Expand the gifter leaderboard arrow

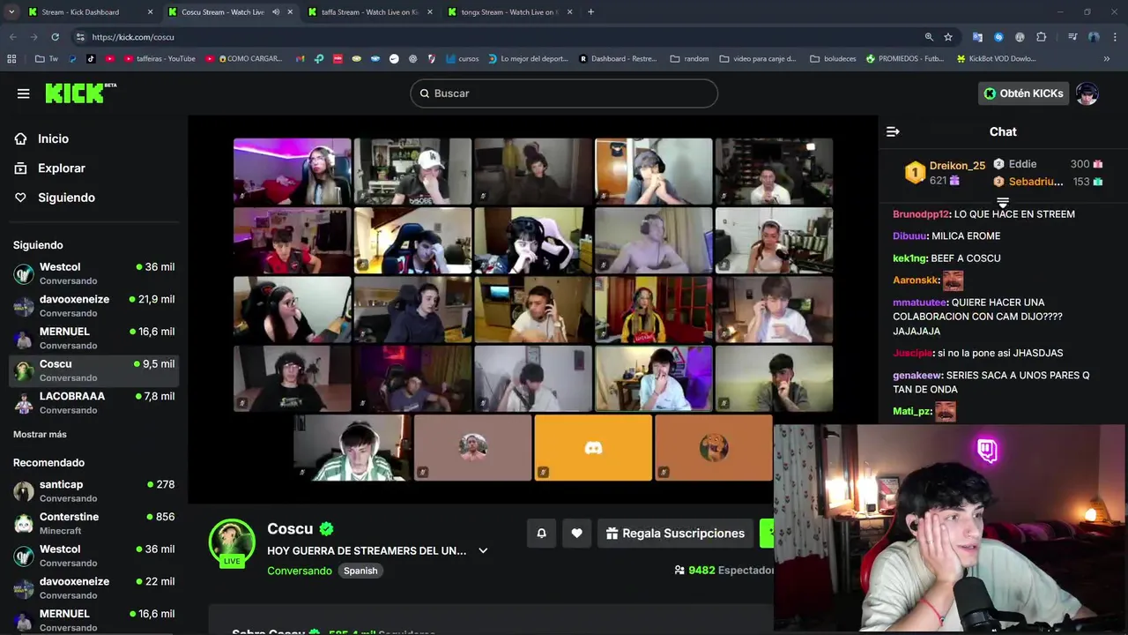[1003, 203]
